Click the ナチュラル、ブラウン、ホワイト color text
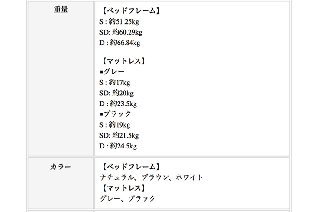Image resolution: width=318 pixels, height=212 pixels. (x=151, y=177)
